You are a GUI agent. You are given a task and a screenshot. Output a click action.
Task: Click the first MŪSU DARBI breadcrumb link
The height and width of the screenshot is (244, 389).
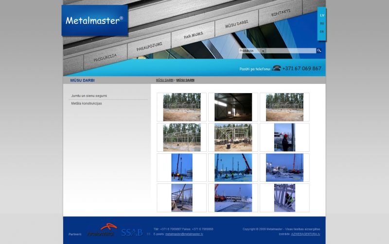tap(165, 80)
